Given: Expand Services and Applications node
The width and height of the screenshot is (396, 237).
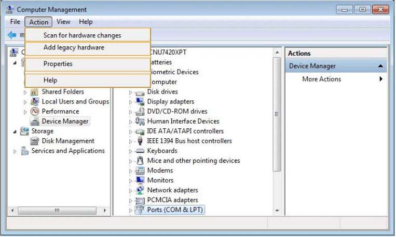Looking at the screenshot, I should 15,152.
